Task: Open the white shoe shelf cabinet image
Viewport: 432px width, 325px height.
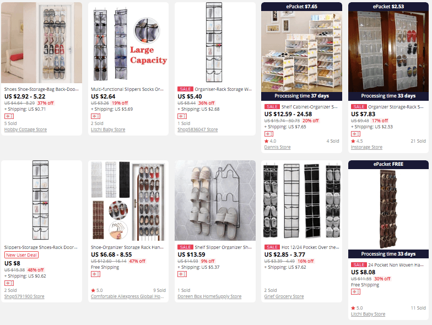Action: point(302,52)
